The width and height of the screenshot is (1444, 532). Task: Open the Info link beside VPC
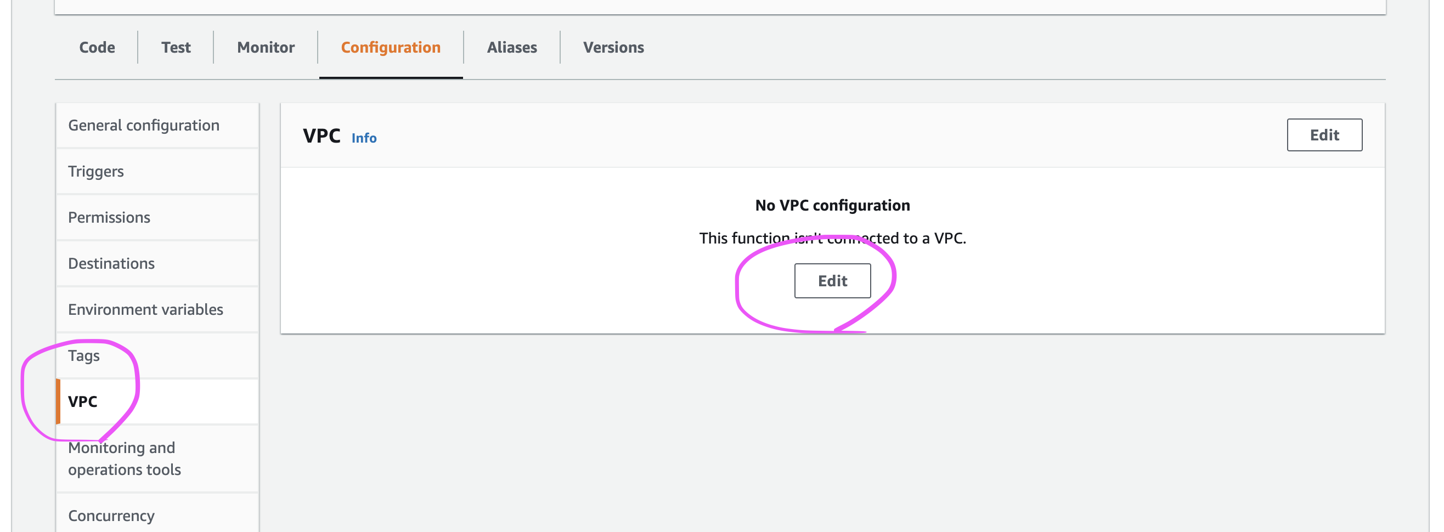click(364, 138)
